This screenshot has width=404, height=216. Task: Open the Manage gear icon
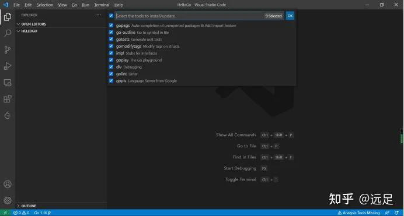point(8,200)
